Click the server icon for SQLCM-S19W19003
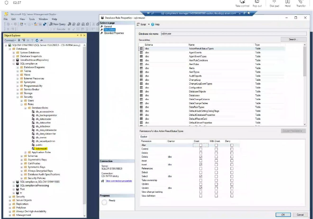The height and width of the screenshot is (219, 313). tap(10, 45)
